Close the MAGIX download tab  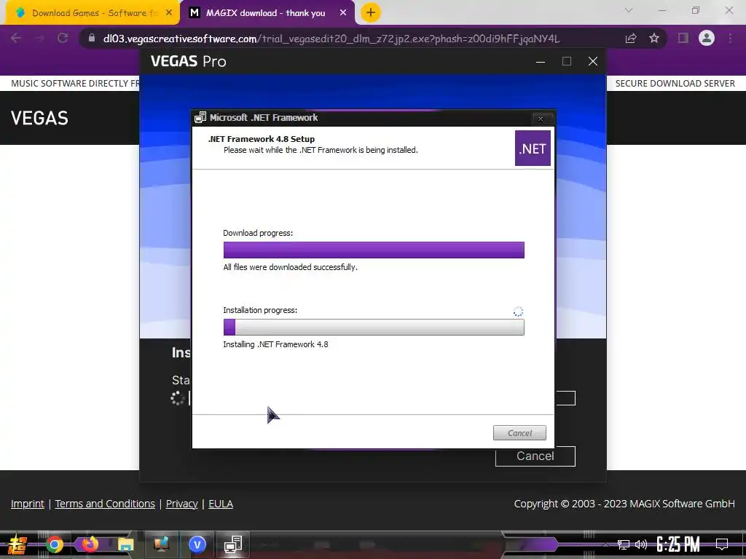(343, 13)
